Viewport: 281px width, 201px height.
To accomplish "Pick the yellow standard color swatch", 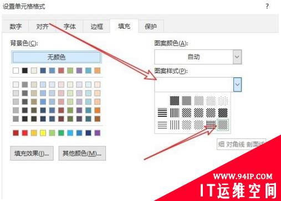I will 43,133.
